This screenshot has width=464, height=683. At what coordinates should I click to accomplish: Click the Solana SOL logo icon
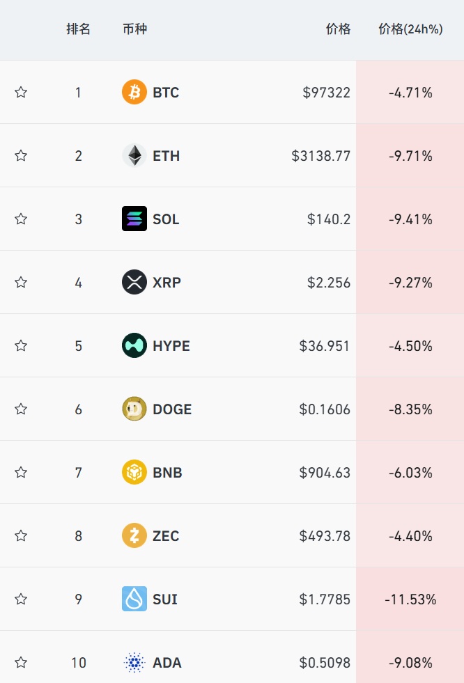(134, 219)
